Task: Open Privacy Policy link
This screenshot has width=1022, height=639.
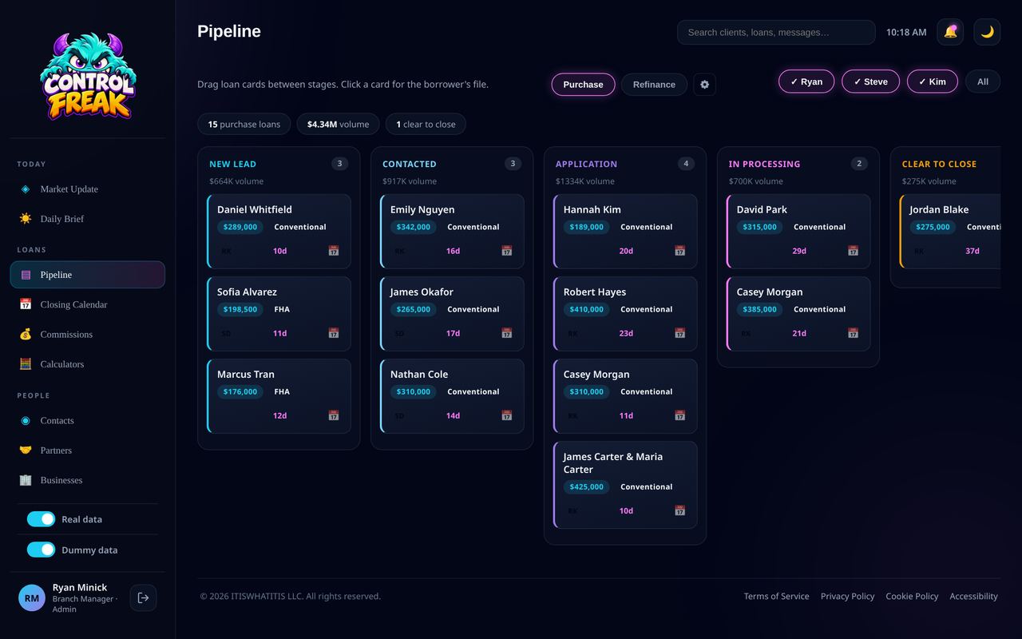Action: [x=847, y=597]
